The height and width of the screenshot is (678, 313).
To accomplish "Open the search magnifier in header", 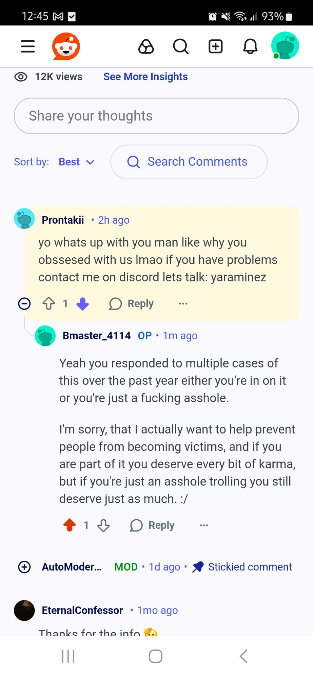I will coord(181,46).
